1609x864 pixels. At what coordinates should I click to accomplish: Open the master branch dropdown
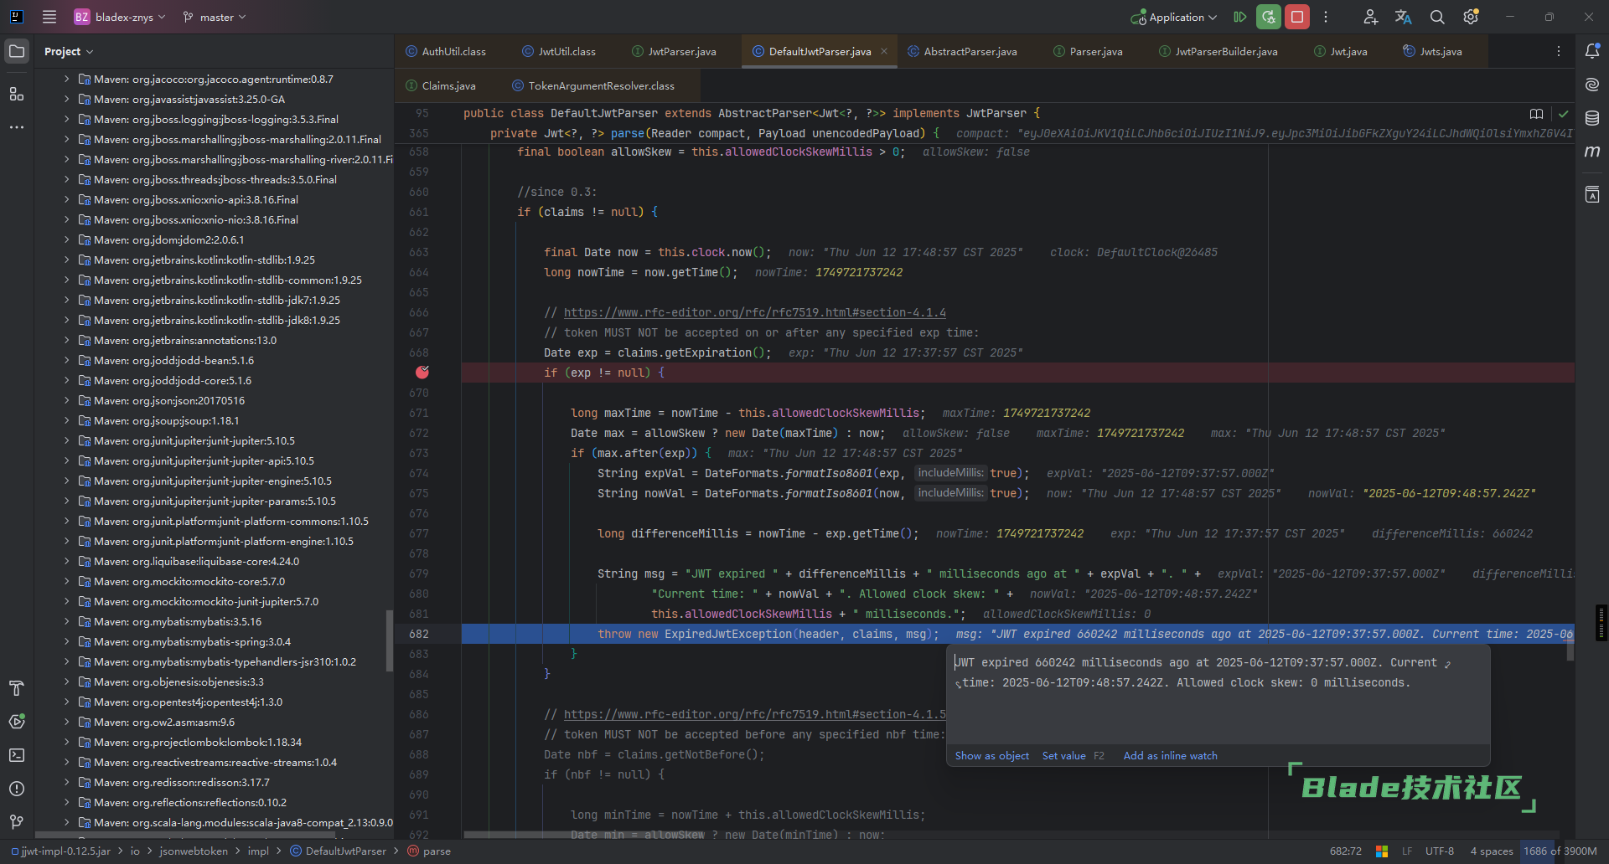[x=215, y=17]
